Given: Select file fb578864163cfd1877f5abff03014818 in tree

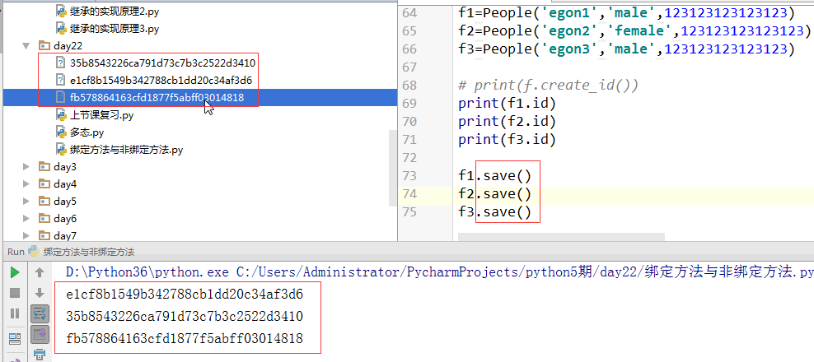Looking at the screenshot, I should coord(157,98).
